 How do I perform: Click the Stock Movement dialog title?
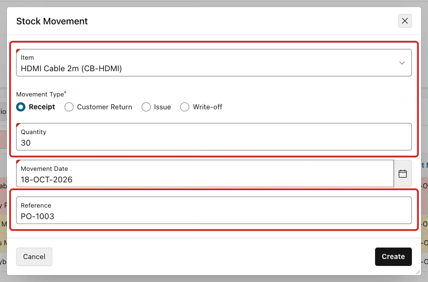point(52,21)
